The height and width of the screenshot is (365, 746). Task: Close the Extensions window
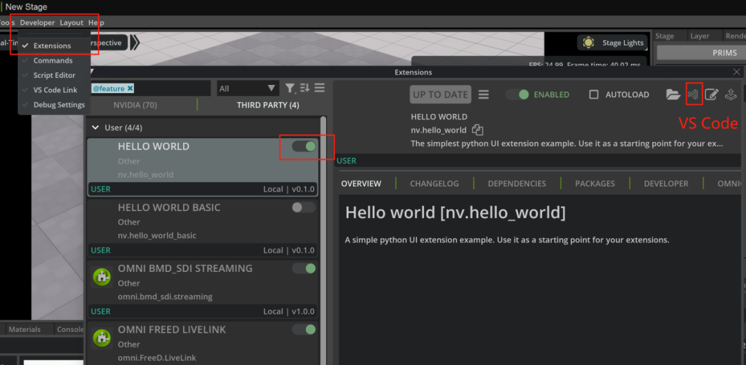[x=736, y=72]
